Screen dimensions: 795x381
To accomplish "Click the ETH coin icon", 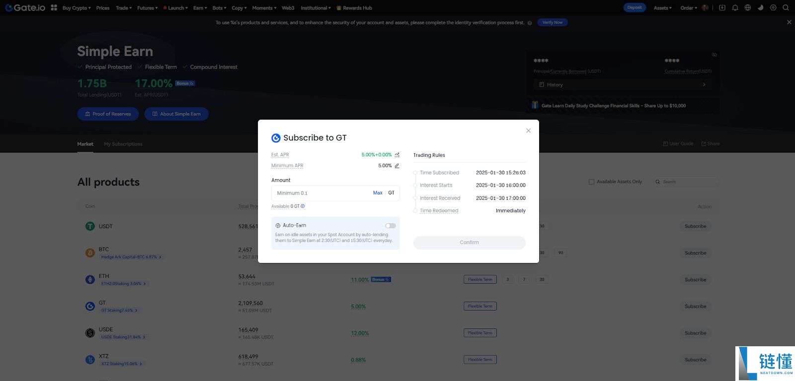I will pos(90,280).
